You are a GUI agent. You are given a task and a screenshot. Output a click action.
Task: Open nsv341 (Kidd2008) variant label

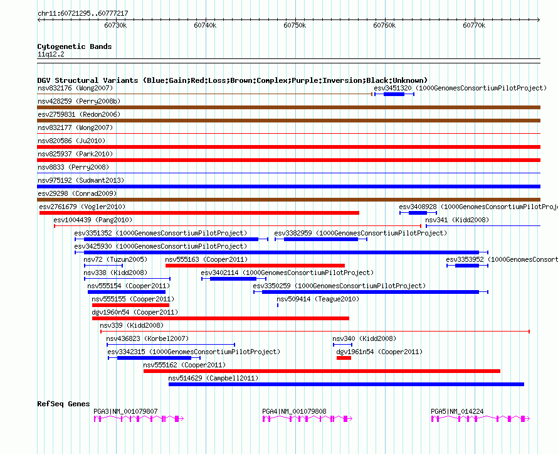point(457,220)
